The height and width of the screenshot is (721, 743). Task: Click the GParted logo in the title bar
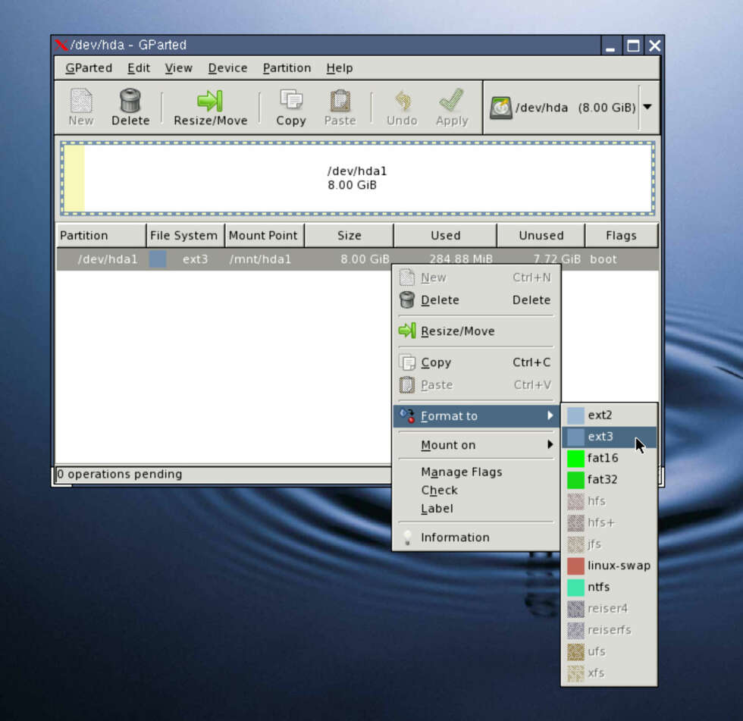coord(61,45)
